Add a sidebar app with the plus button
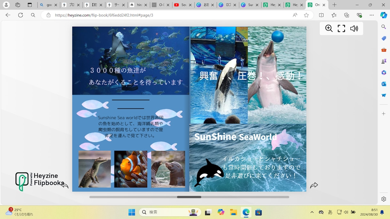This screenshot has height=219, width=390. [384, 114]
